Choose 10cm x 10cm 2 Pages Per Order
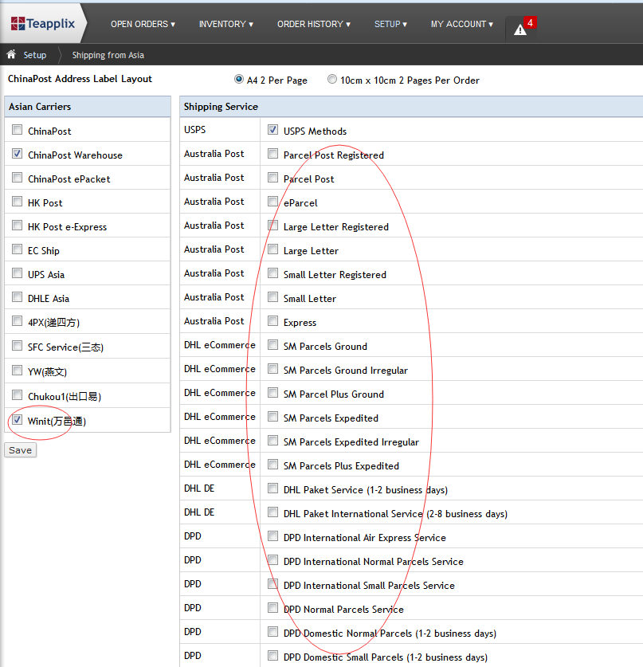 point(332,79)
